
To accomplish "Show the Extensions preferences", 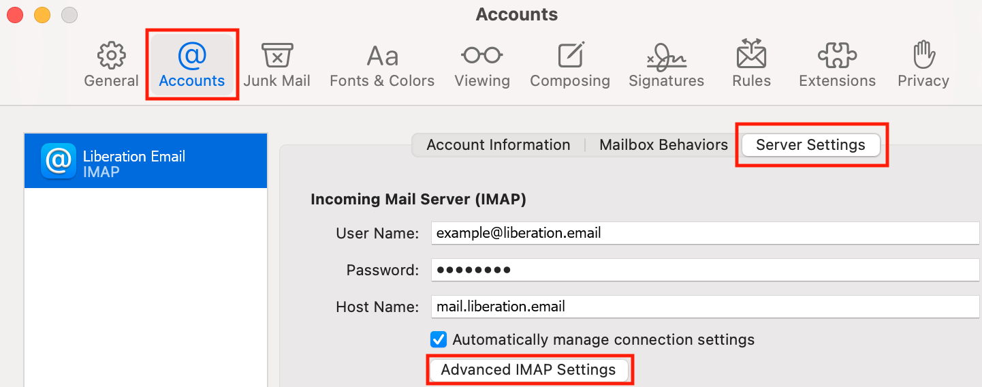I will coord(837,65).
